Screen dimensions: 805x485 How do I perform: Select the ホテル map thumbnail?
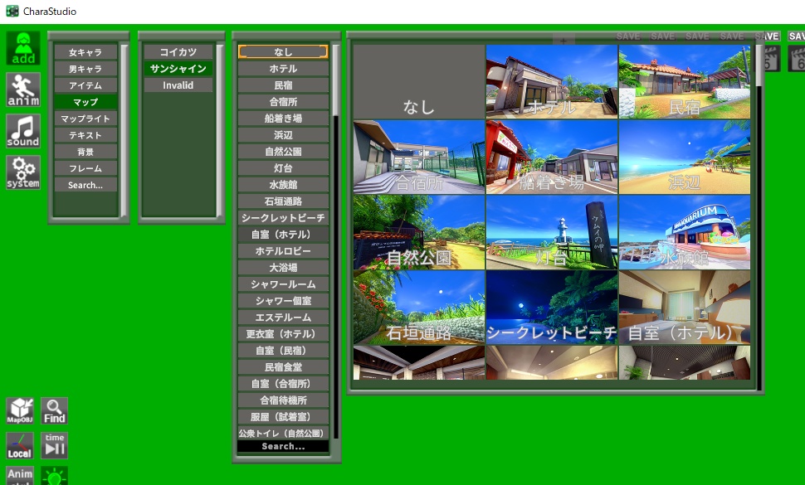point(551,80)
